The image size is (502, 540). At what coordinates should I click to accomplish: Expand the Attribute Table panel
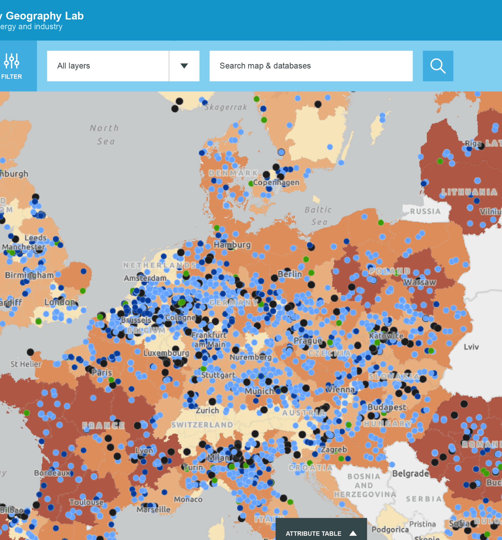point(313,533)
